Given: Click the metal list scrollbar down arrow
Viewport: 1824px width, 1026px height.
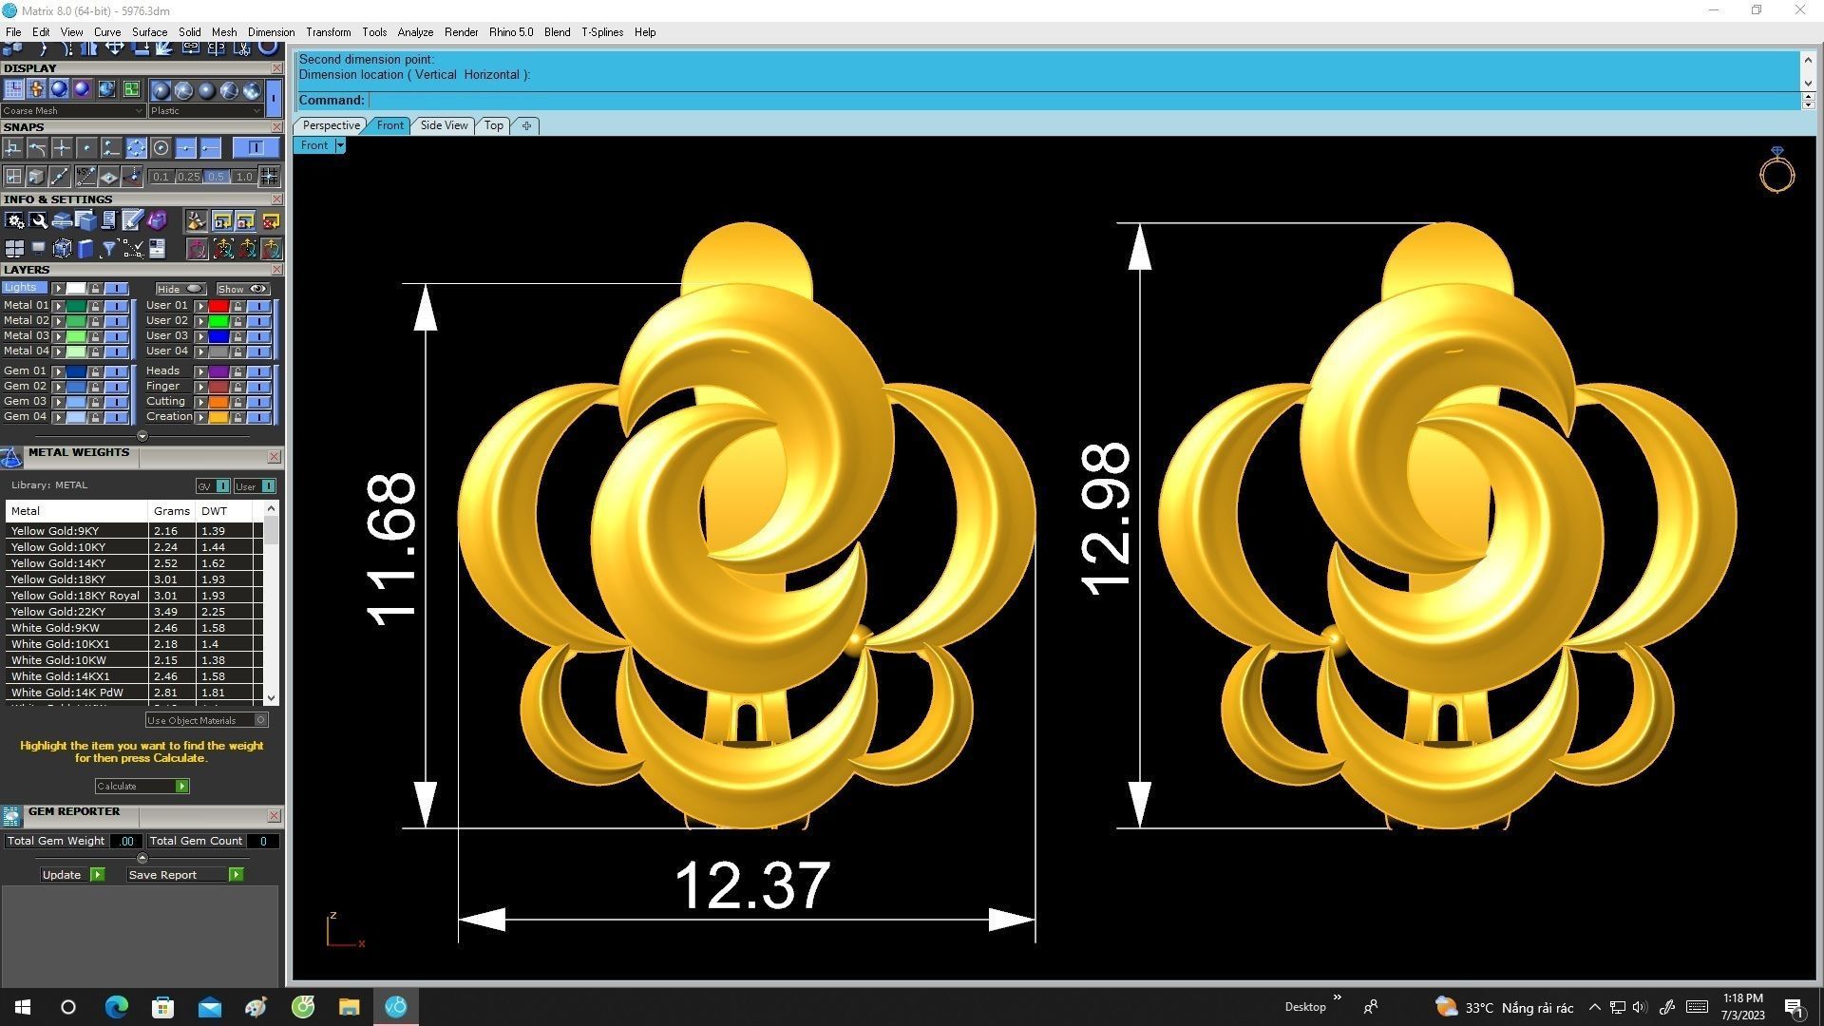Looking at the screenshot, I should (272, 697).
